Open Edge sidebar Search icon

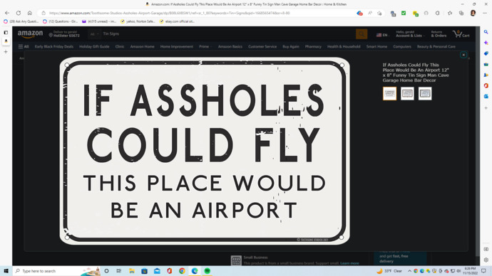(x=486, y=32)
